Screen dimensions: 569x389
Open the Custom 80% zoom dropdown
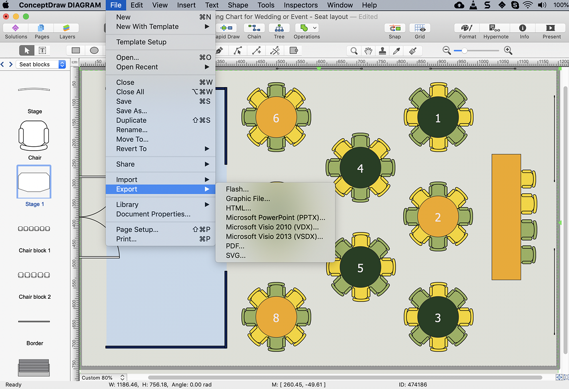tap(104, 377)
